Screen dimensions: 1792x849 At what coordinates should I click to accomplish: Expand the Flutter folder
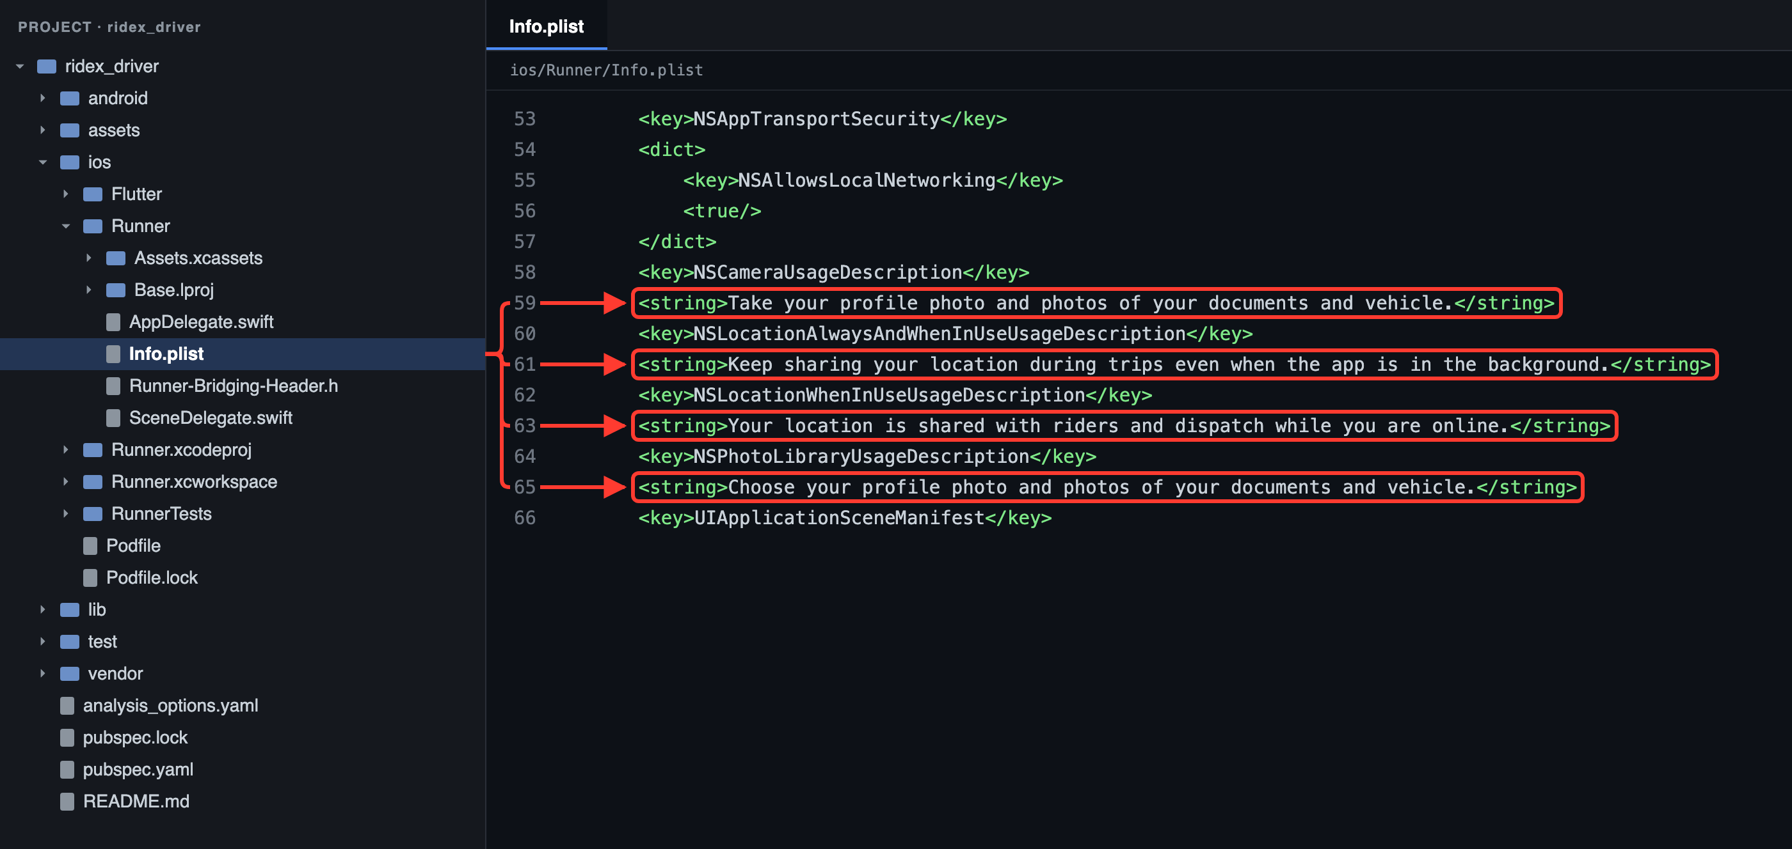pos(66,194)
